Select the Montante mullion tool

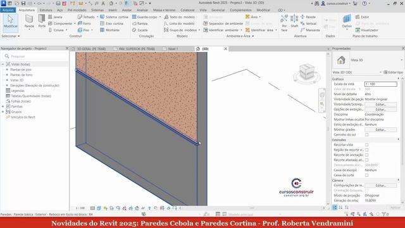[109, 30]
